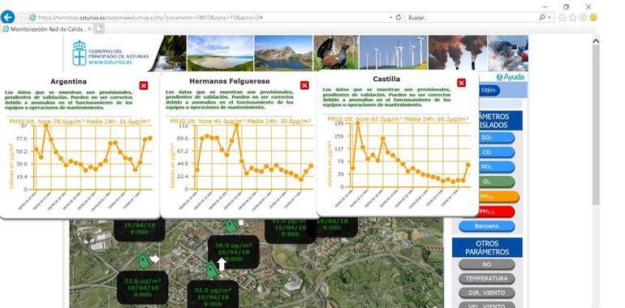Close the Argentina chart popup
Screen dimensions: 625x308
(144, 86)
